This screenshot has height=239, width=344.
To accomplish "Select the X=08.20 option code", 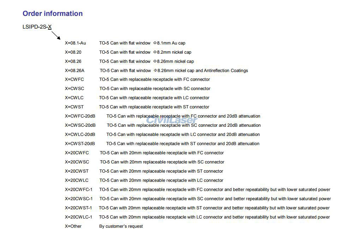I will click(73, 52).
